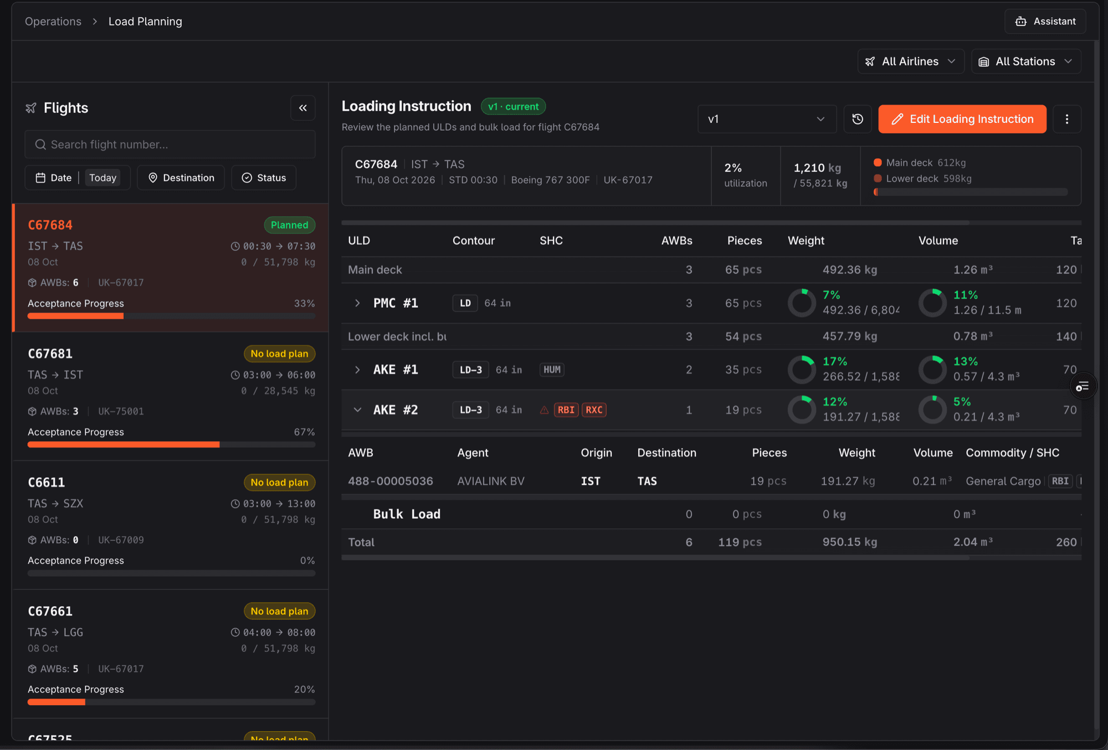
Task: Expand the PMC #1 row
Action: point(357,303)
